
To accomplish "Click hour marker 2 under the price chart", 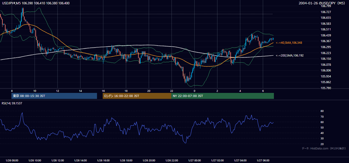I will 217,91.
